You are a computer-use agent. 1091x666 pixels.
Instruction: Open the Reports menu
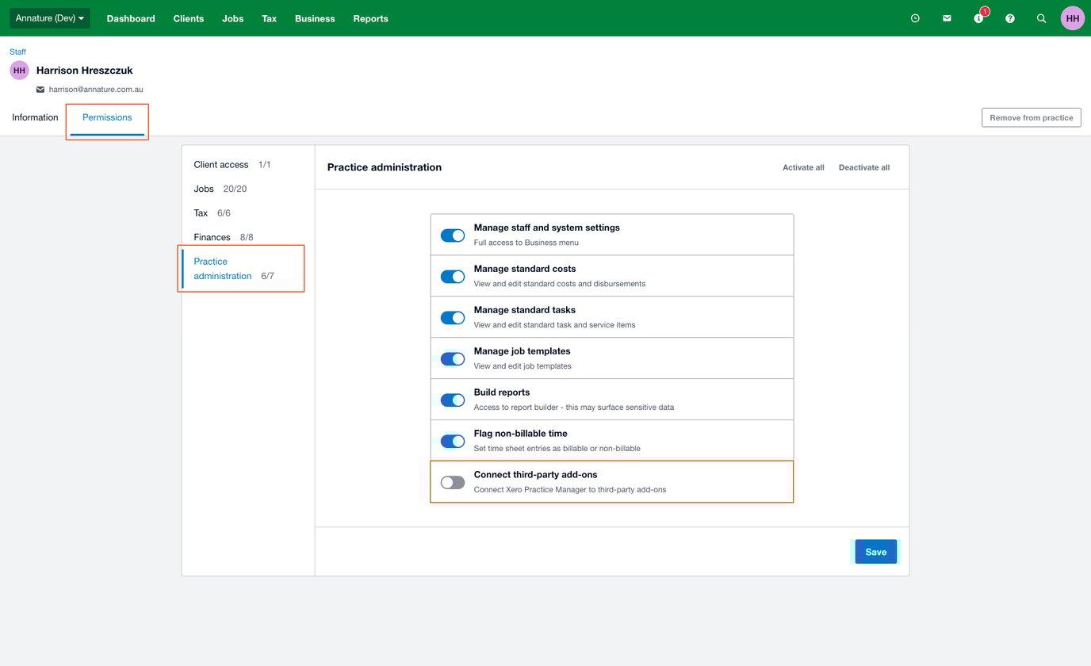pos(370,18)
